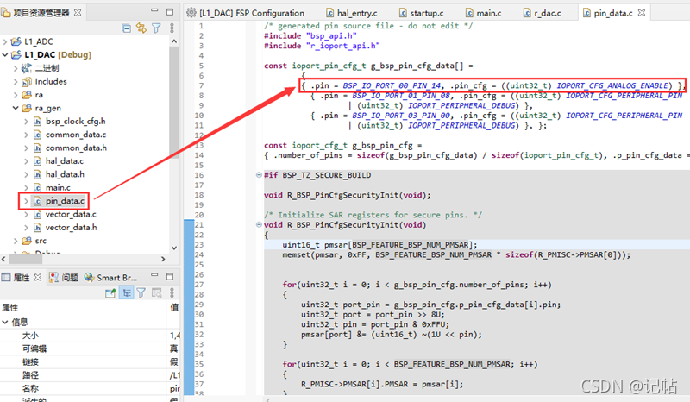Collapse the ra_gen folder
The height and width of the screenshot is (402, 690).
click(16, 109)
